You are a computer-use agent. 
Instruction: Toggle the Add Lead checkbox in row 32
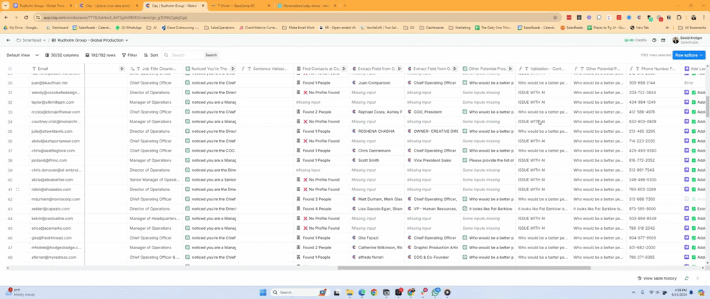693,102
